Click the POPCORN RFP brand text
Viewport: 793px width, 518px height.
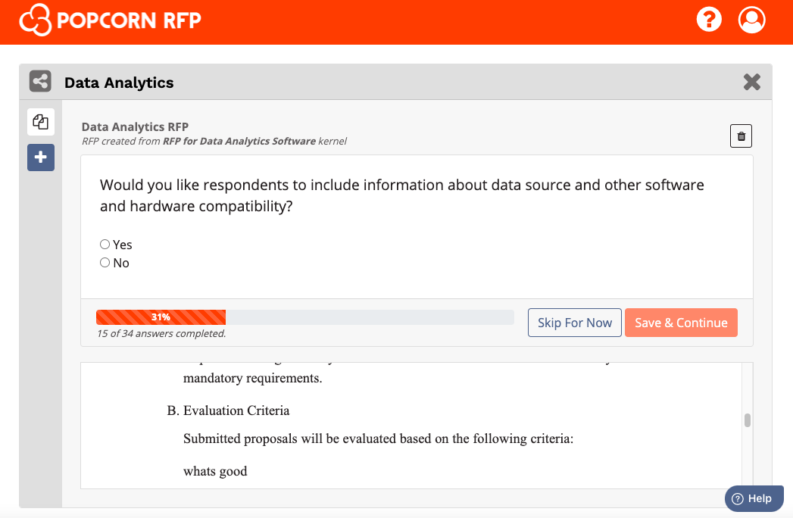(x=129, y=20)
